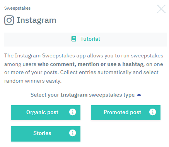This screenshot has height=147, width=169.
Task: Click blue pill marker beside sweepstakes type
Action: point(139,95)
